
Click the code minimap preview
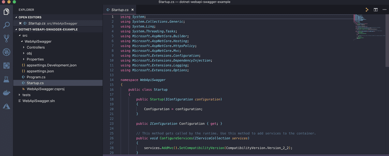click(x=369, y=27)
